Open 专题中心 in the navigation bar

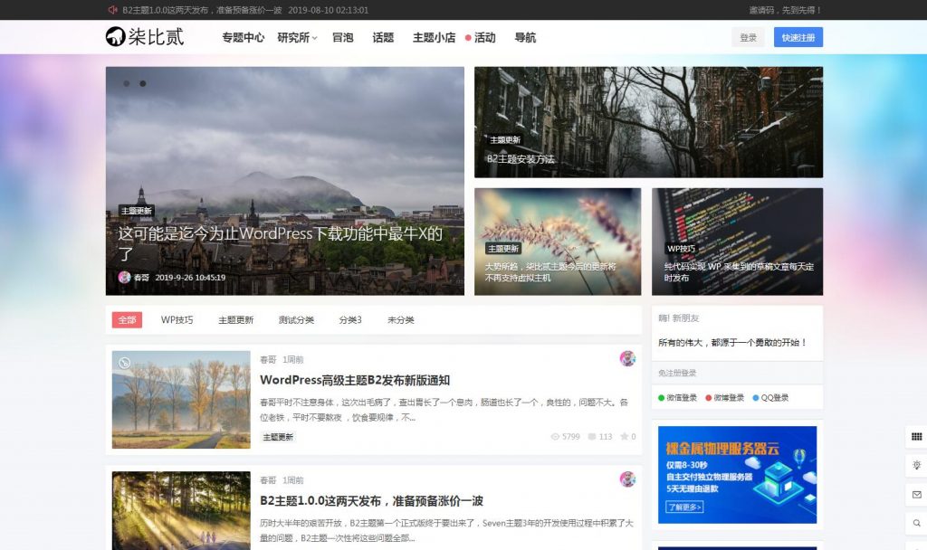click(x=243, y=37)
